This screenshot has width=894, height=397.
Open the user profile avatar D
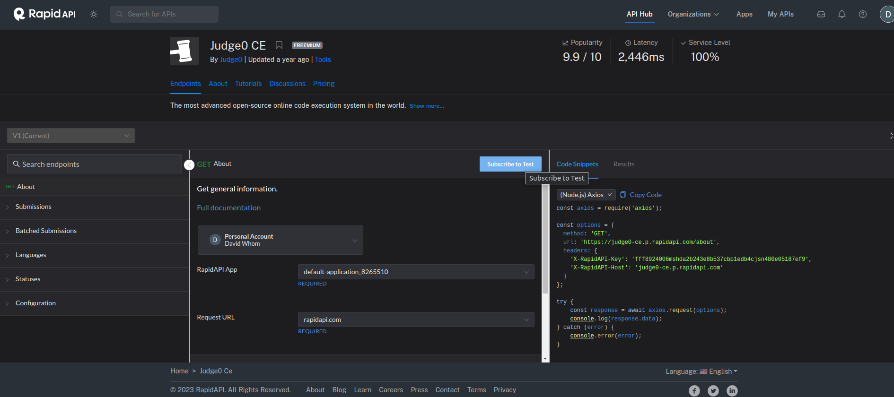887,14
